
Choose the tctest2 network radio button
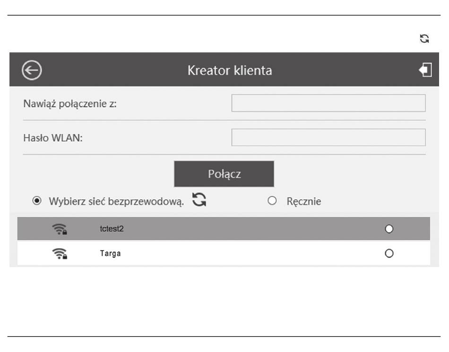[x=389, y=229]
